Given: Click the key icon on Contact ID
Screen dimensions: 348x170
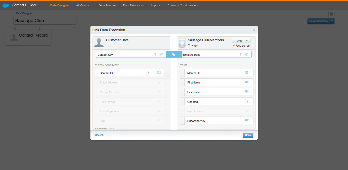Looking at the screenshot, I should 149,73.
